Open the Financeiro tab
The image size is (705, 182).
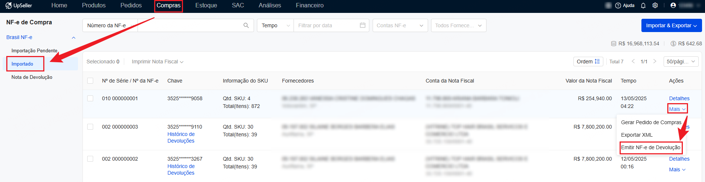pos(310,6)
